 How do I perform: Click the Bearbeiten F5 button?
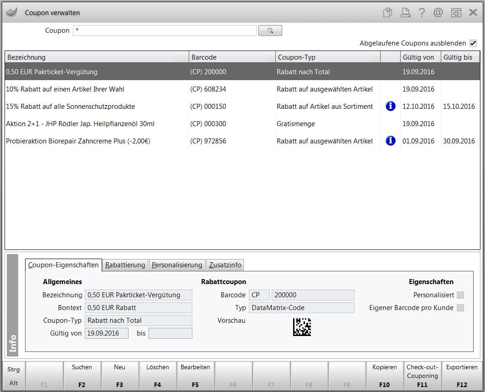tap(195, 376)
